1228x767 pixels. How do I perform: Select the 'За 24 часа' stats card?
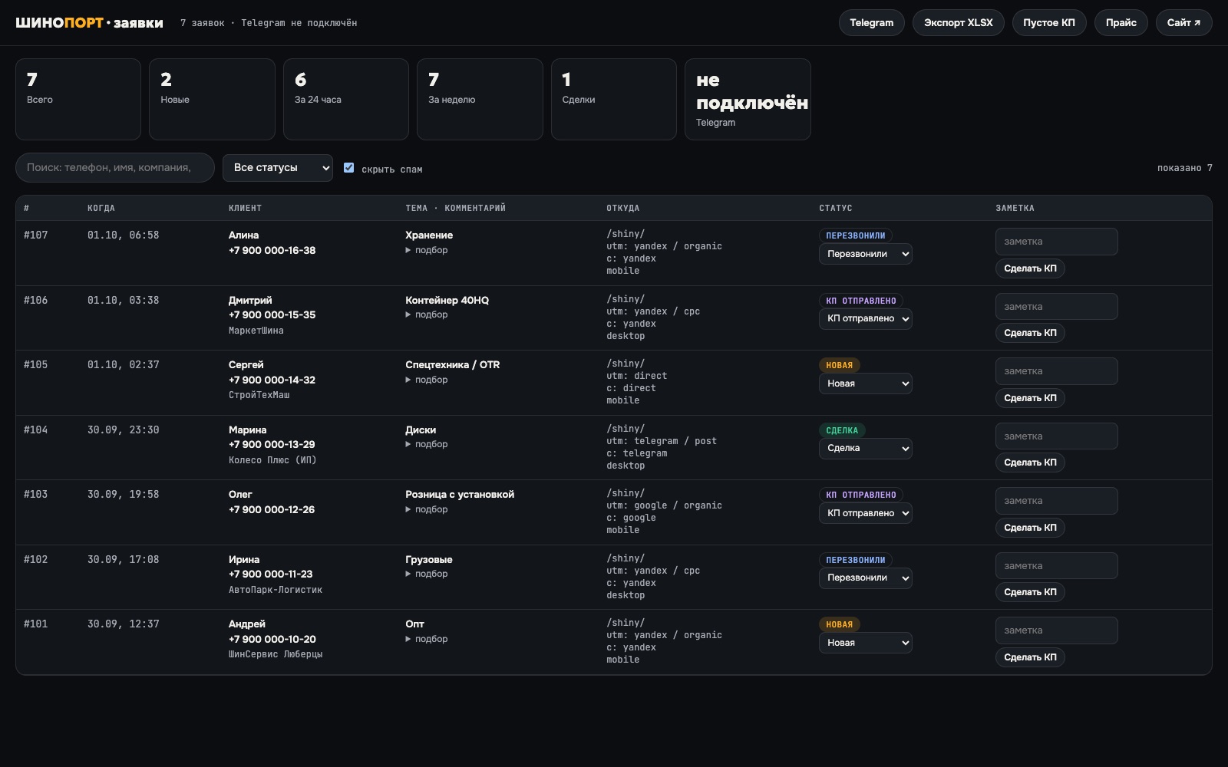[346, 100]
